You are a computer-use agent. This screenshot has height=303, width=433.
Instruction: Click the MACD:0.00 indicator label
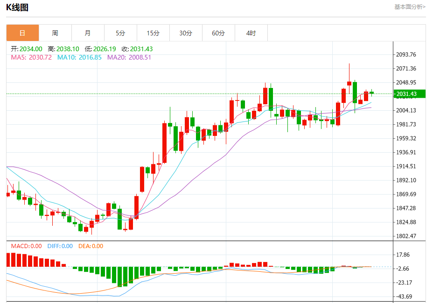point(27,246)
